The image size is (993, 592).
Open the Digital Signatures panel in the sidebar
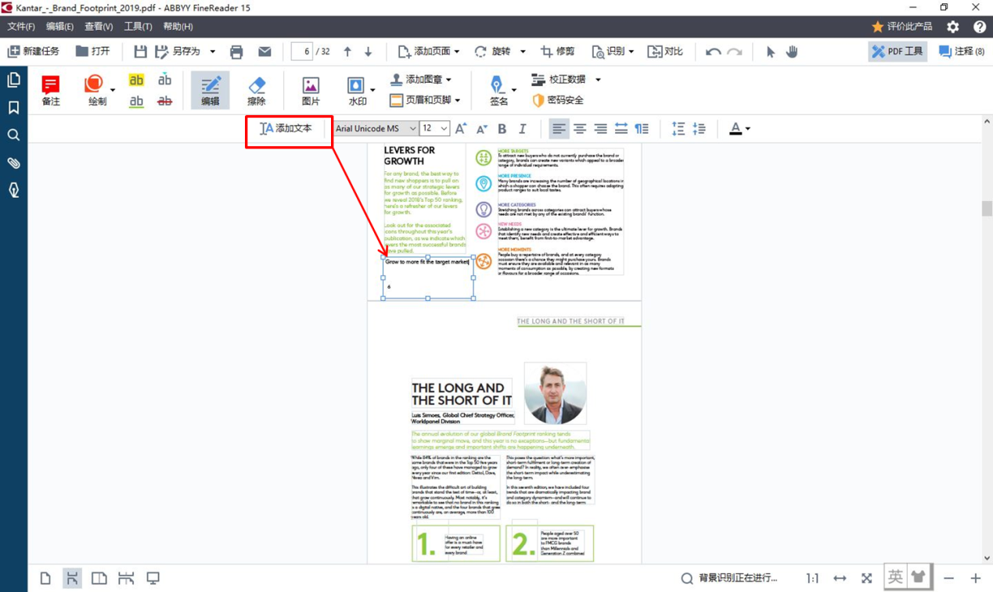(13, 190)
